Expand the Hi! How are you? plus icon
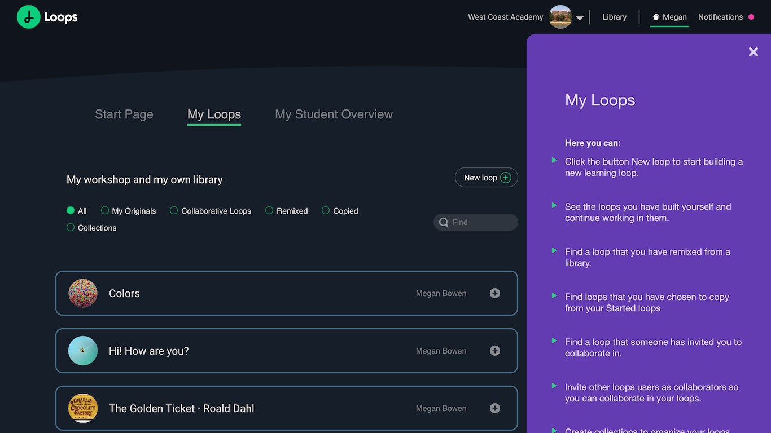The height and width of the screenshot is (433, 771). 495,351
